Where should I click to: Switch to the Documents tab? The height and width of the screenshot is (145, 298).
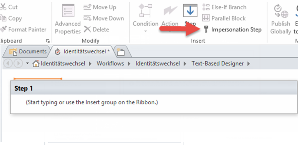(28, 52)
